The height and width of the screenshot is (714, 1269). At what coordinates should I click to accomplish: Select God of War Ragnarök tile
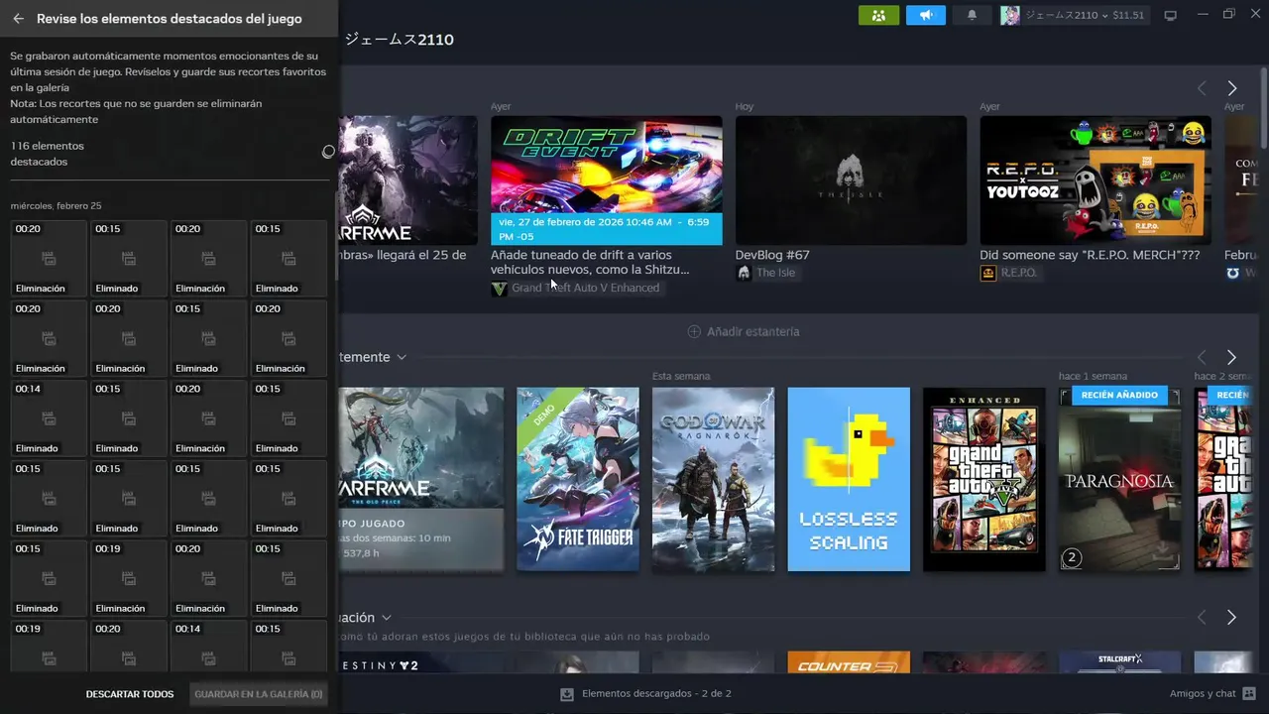point(713,479)
